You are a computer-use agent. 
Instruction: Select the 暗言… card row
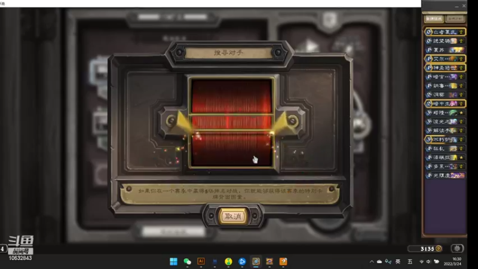(x=445, y=77)
